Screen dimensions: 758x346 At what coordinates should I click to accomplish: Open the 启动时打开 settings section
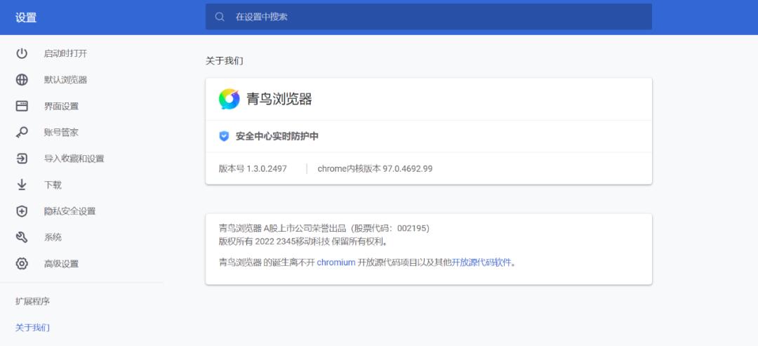(66, 53)
